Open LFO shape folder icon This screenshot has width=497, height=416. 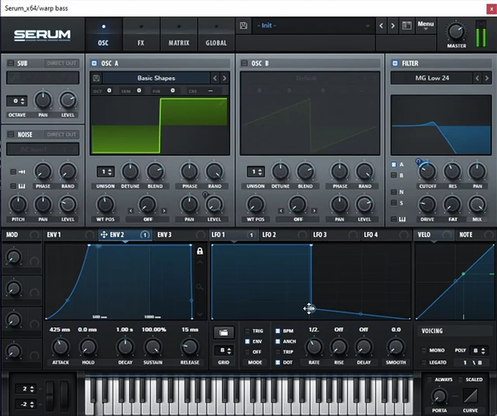[224, 333]
